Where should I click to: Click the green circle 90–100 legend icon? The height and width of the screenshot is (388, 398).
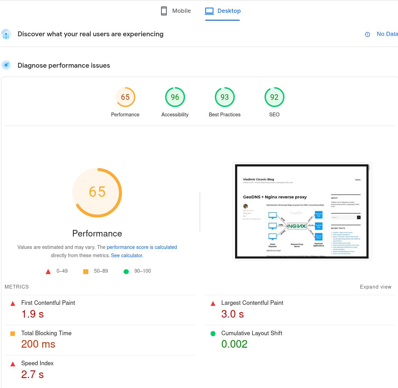pyautogui.click(x=126, y=272)
